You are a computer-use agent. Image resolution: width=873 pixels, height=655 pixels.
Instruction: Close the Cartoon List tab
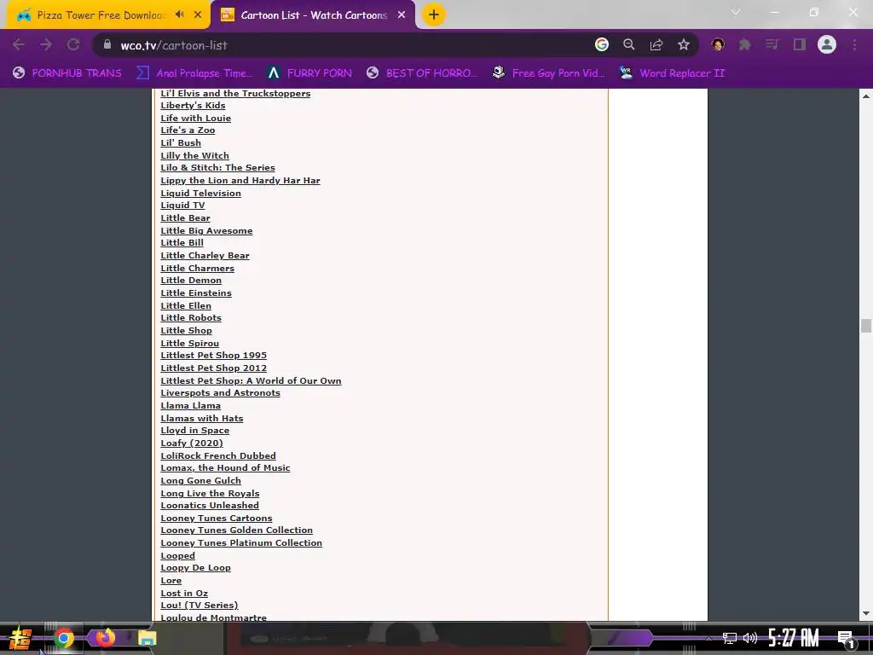click(x=402, y=15)
